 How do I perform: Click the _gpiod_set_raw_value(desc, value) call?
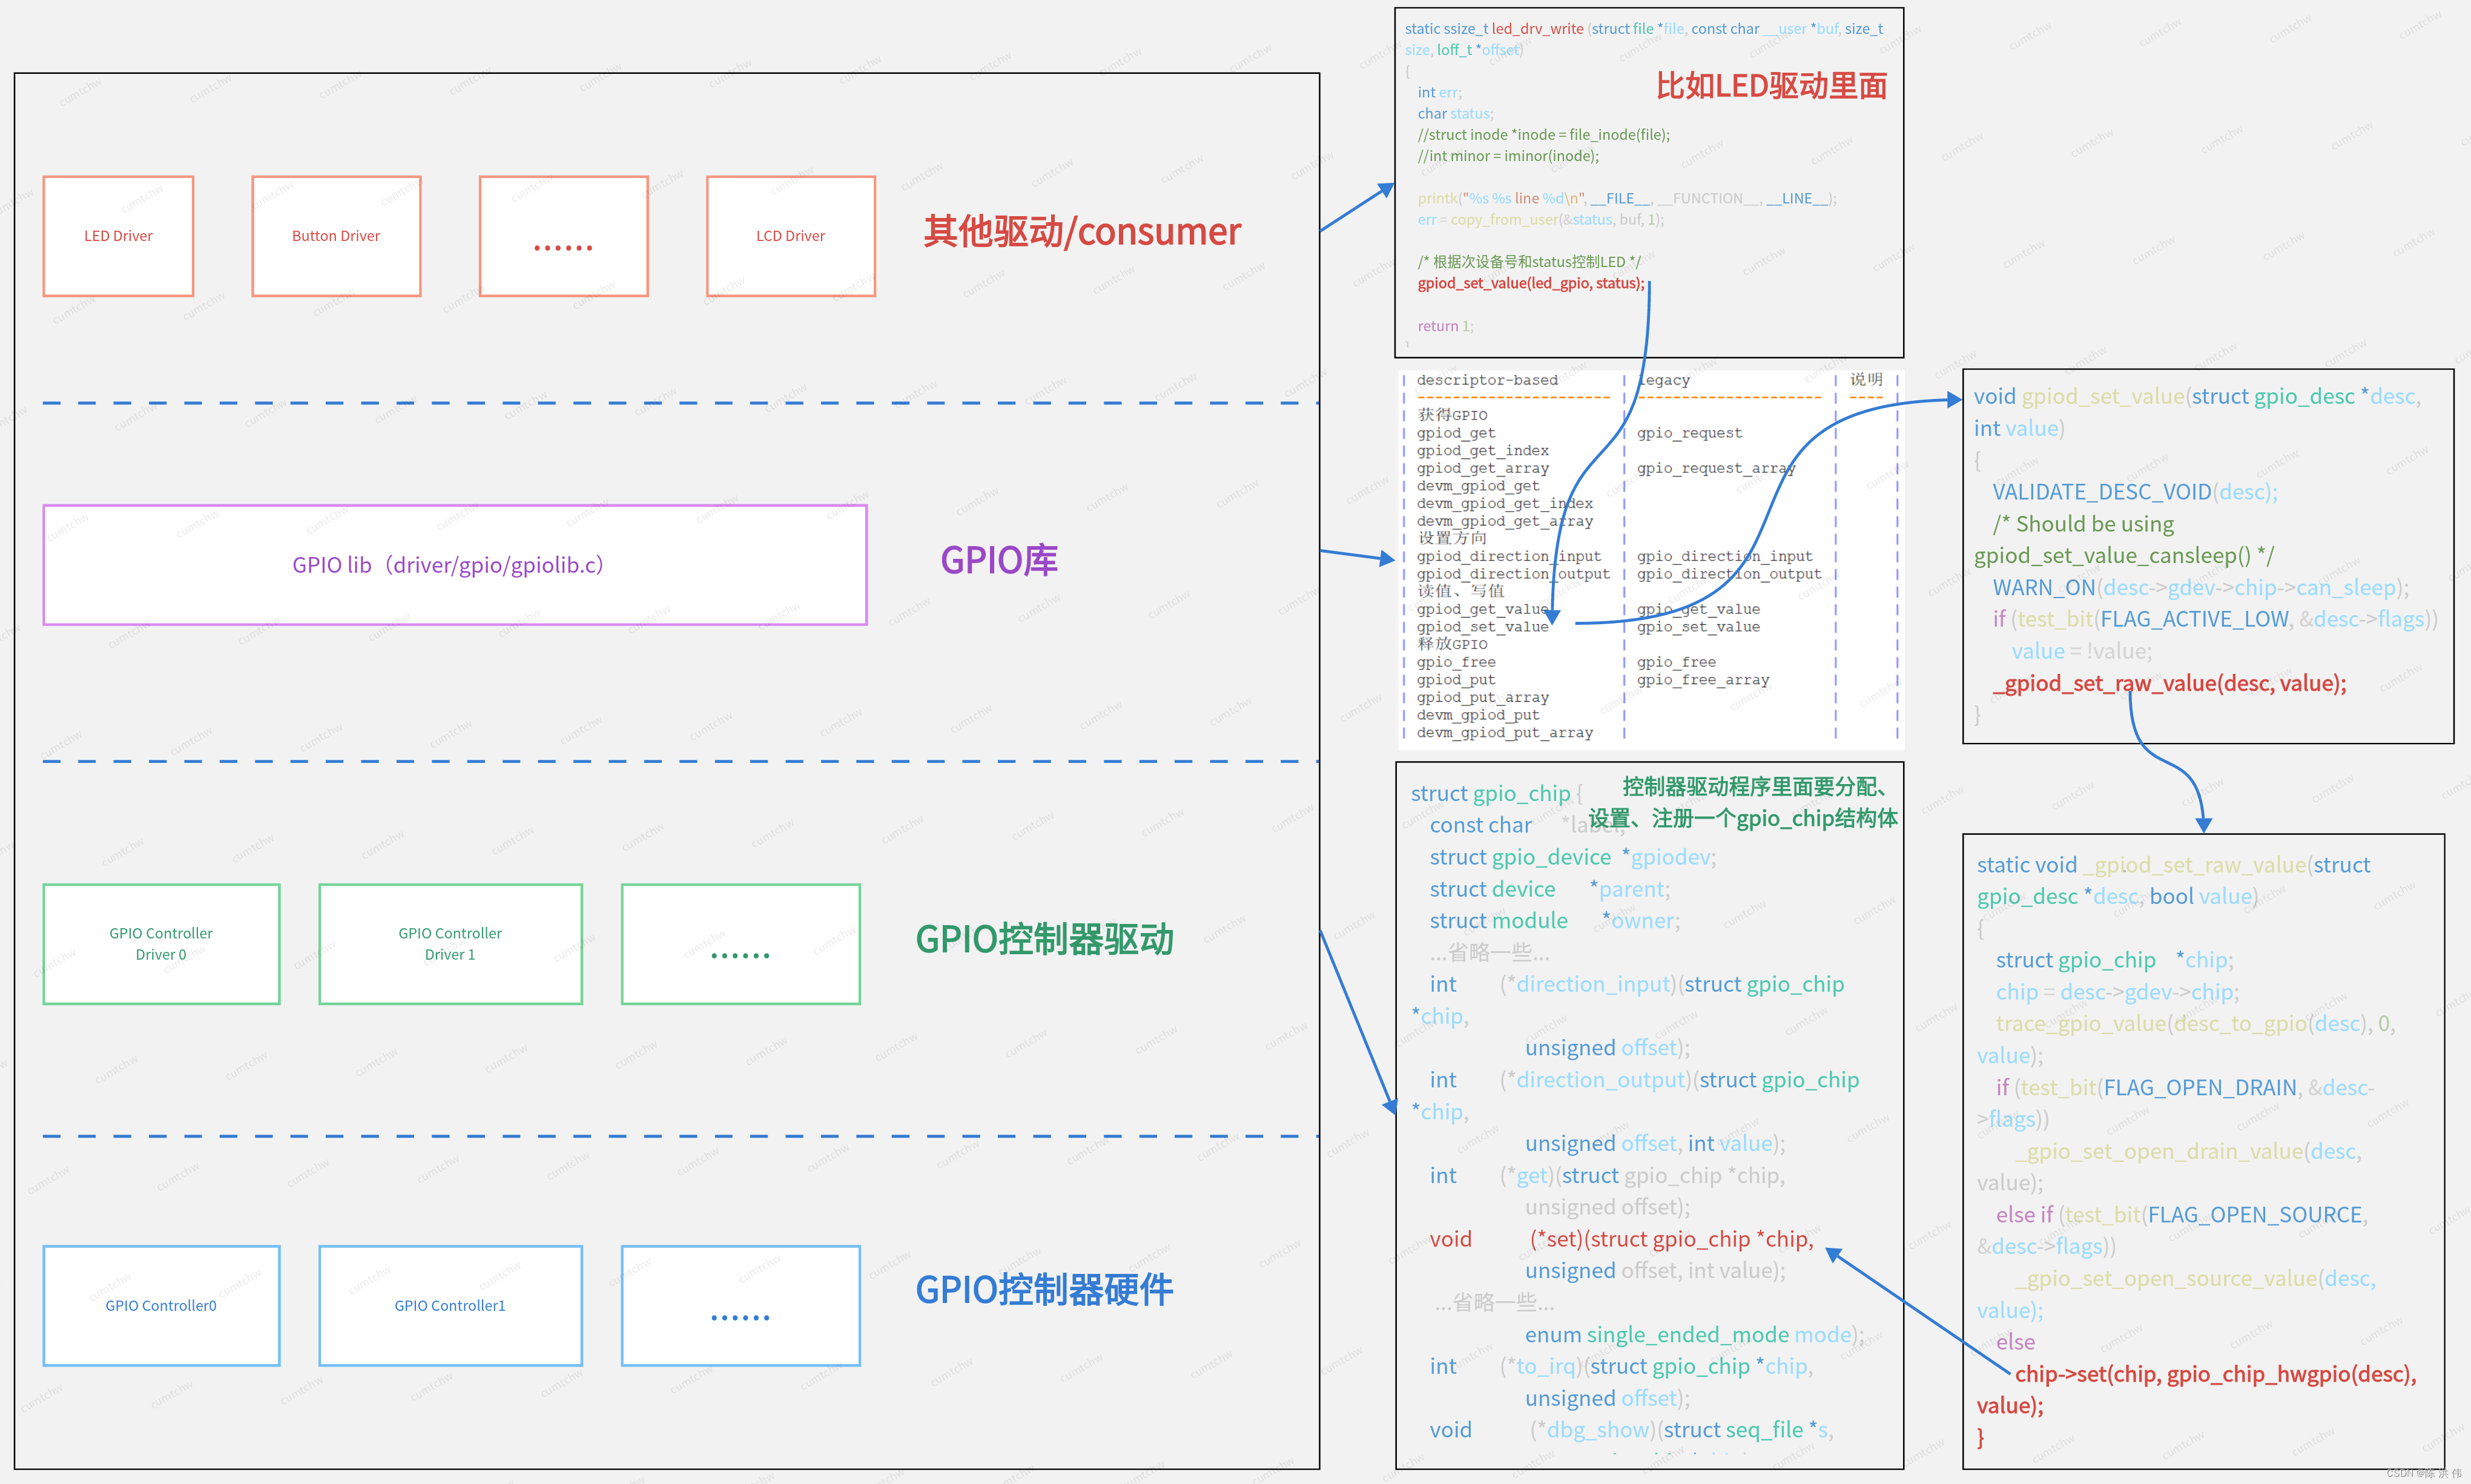click(x=2170, y=683)
